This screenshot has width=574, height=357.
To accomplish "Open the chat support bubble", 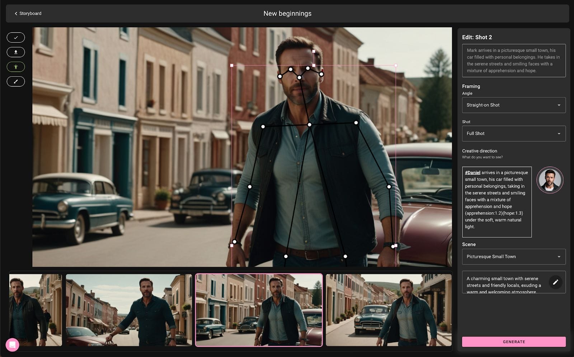I will point(12,345).
